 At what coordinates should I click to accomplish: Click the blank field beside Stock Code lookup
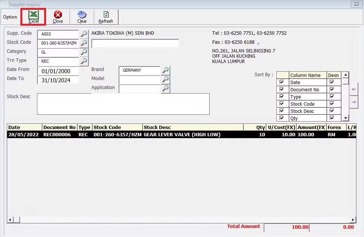coord(135,43)
